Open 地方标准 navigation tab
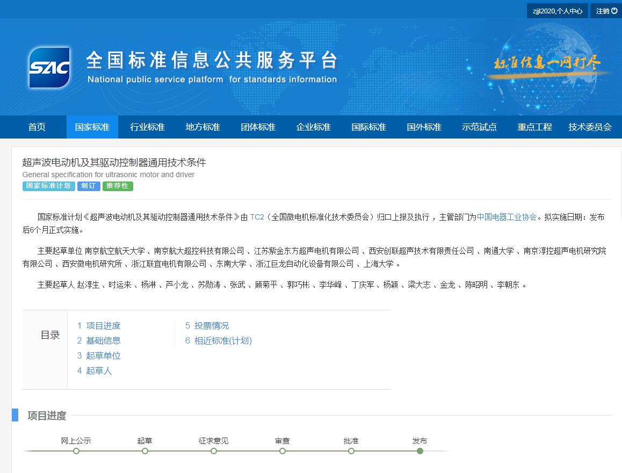This screenshot has width=622, height=473. (202, 127)
